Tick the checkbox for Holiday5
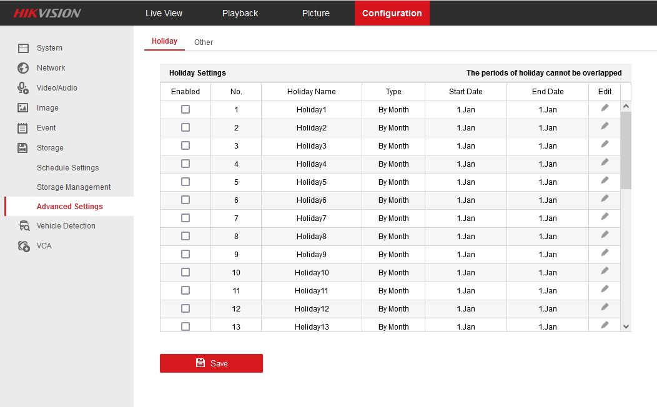Image resolution: width=657 pixels, height=407 pixels. 185,182
